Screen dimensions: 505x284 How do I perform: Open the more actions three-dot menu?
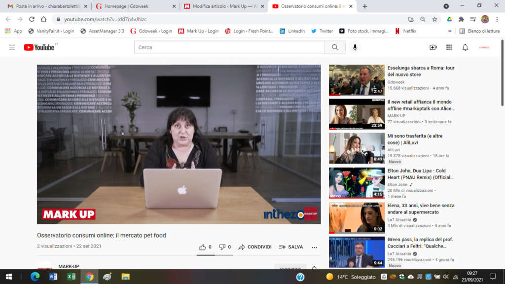pyautogui.click(x=314, y=247)
